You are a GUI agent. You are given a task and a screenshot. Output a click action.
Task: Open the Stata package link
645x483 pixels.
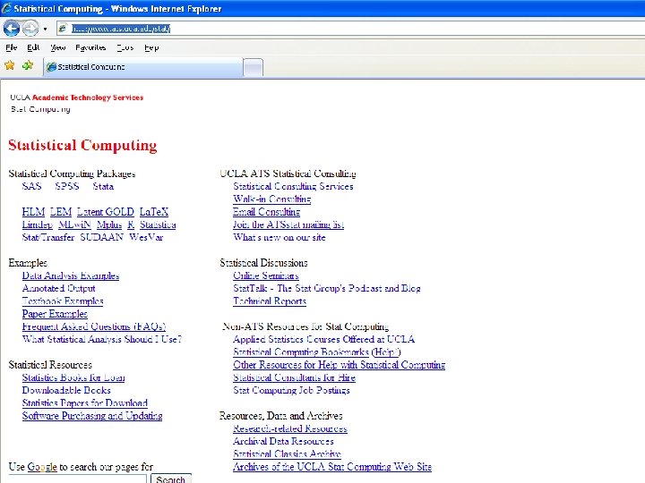pyautogui.click(x=103, y=186)
